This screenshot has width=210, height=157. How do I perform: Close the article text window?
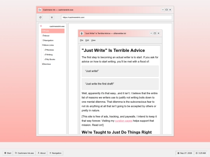158,33
